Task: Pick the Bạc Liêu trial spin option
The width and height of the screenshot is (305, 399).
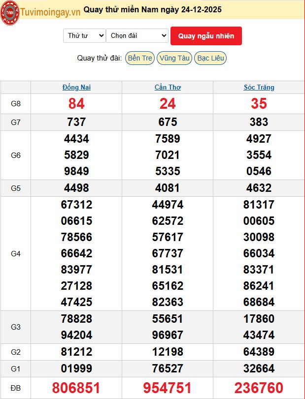Action: [x=210, y=58]
